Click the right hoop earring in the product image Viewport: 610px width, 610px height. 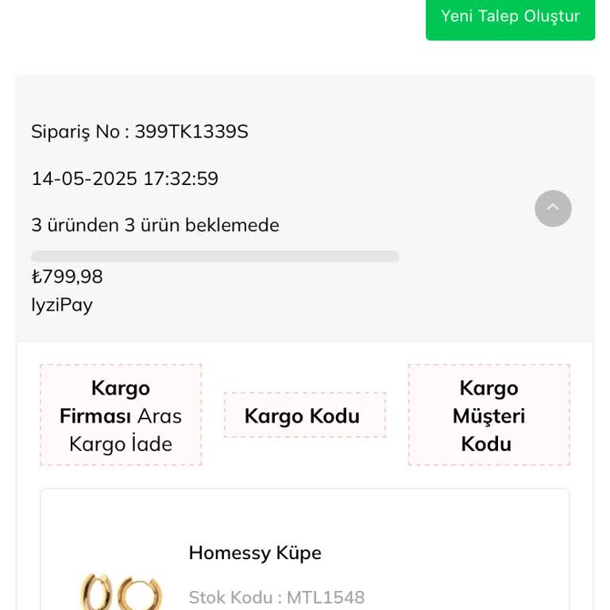point(145,593)
